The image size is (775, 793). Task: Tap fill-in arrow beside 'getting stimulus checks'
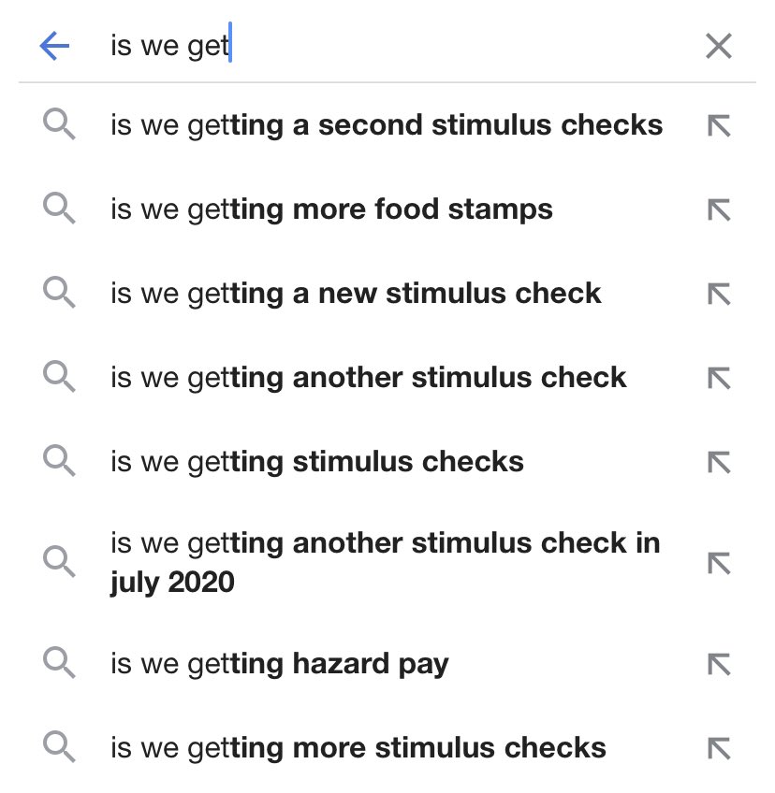click(x=718, y=462)
